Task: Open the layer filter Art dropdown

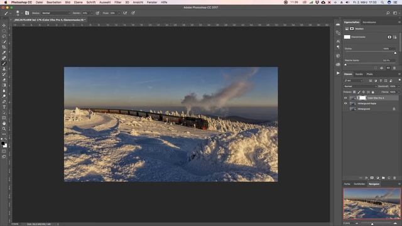Action: pyautogui.click(x=354, y=81)
